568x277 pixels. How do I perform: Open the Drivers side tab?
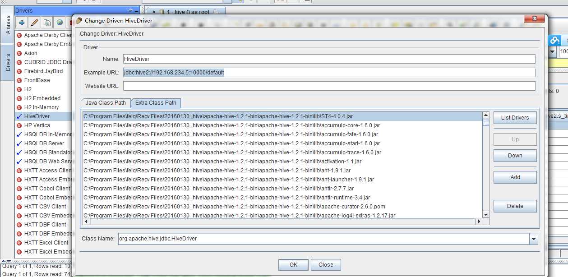(x=7, y=62)
